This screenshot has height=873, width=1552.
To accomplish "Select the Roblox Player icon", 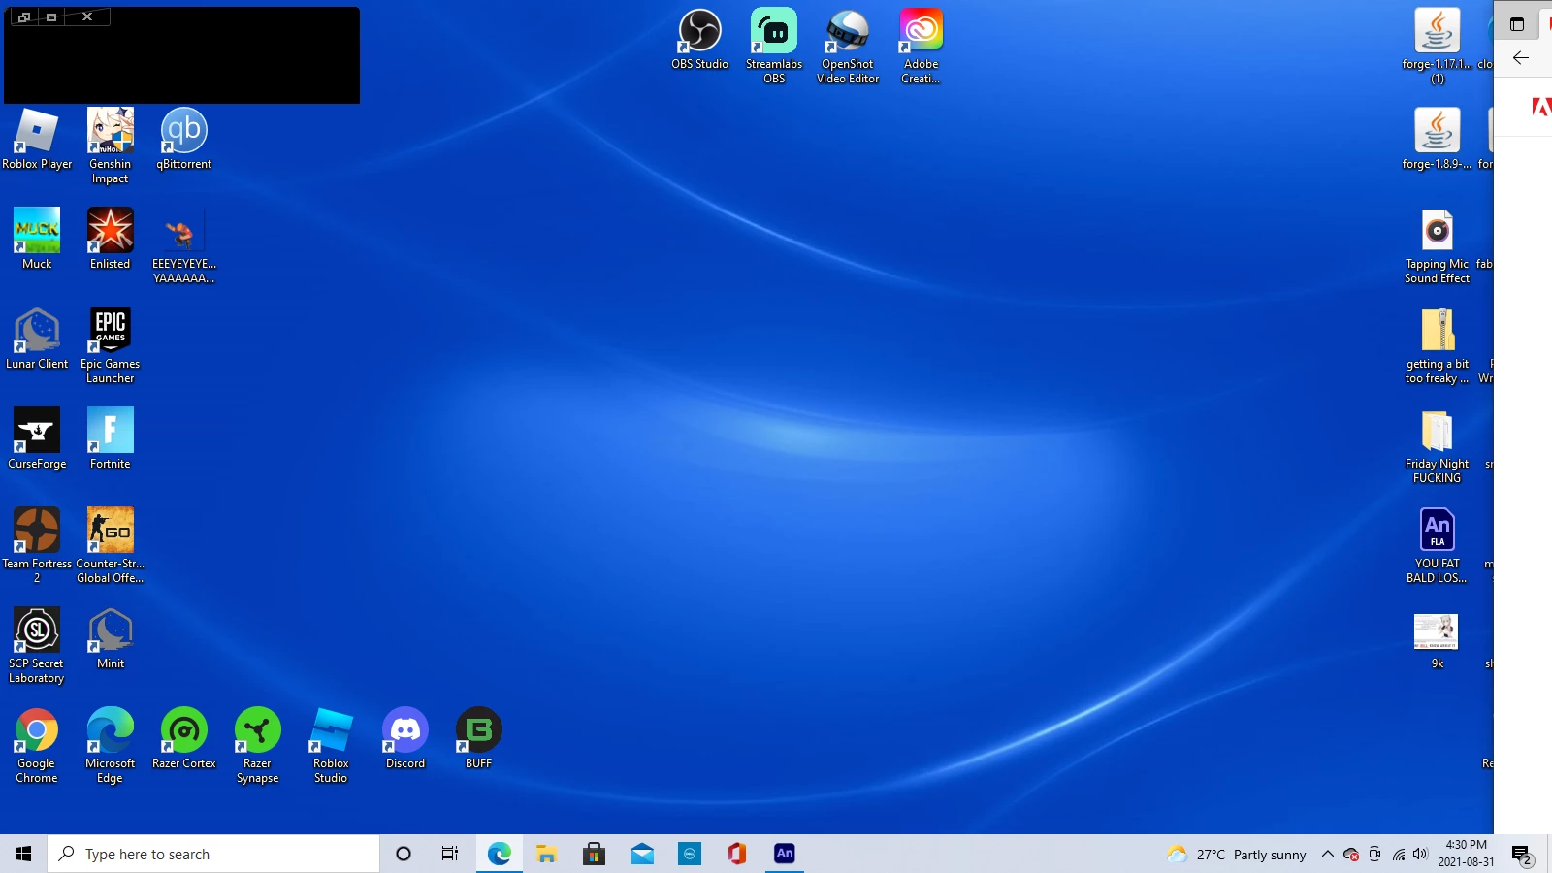I will click(x=37, y=139).
